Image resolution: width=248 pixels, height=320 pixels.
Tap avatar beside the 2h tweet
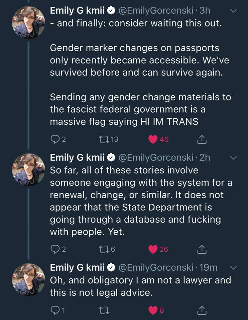28,169
